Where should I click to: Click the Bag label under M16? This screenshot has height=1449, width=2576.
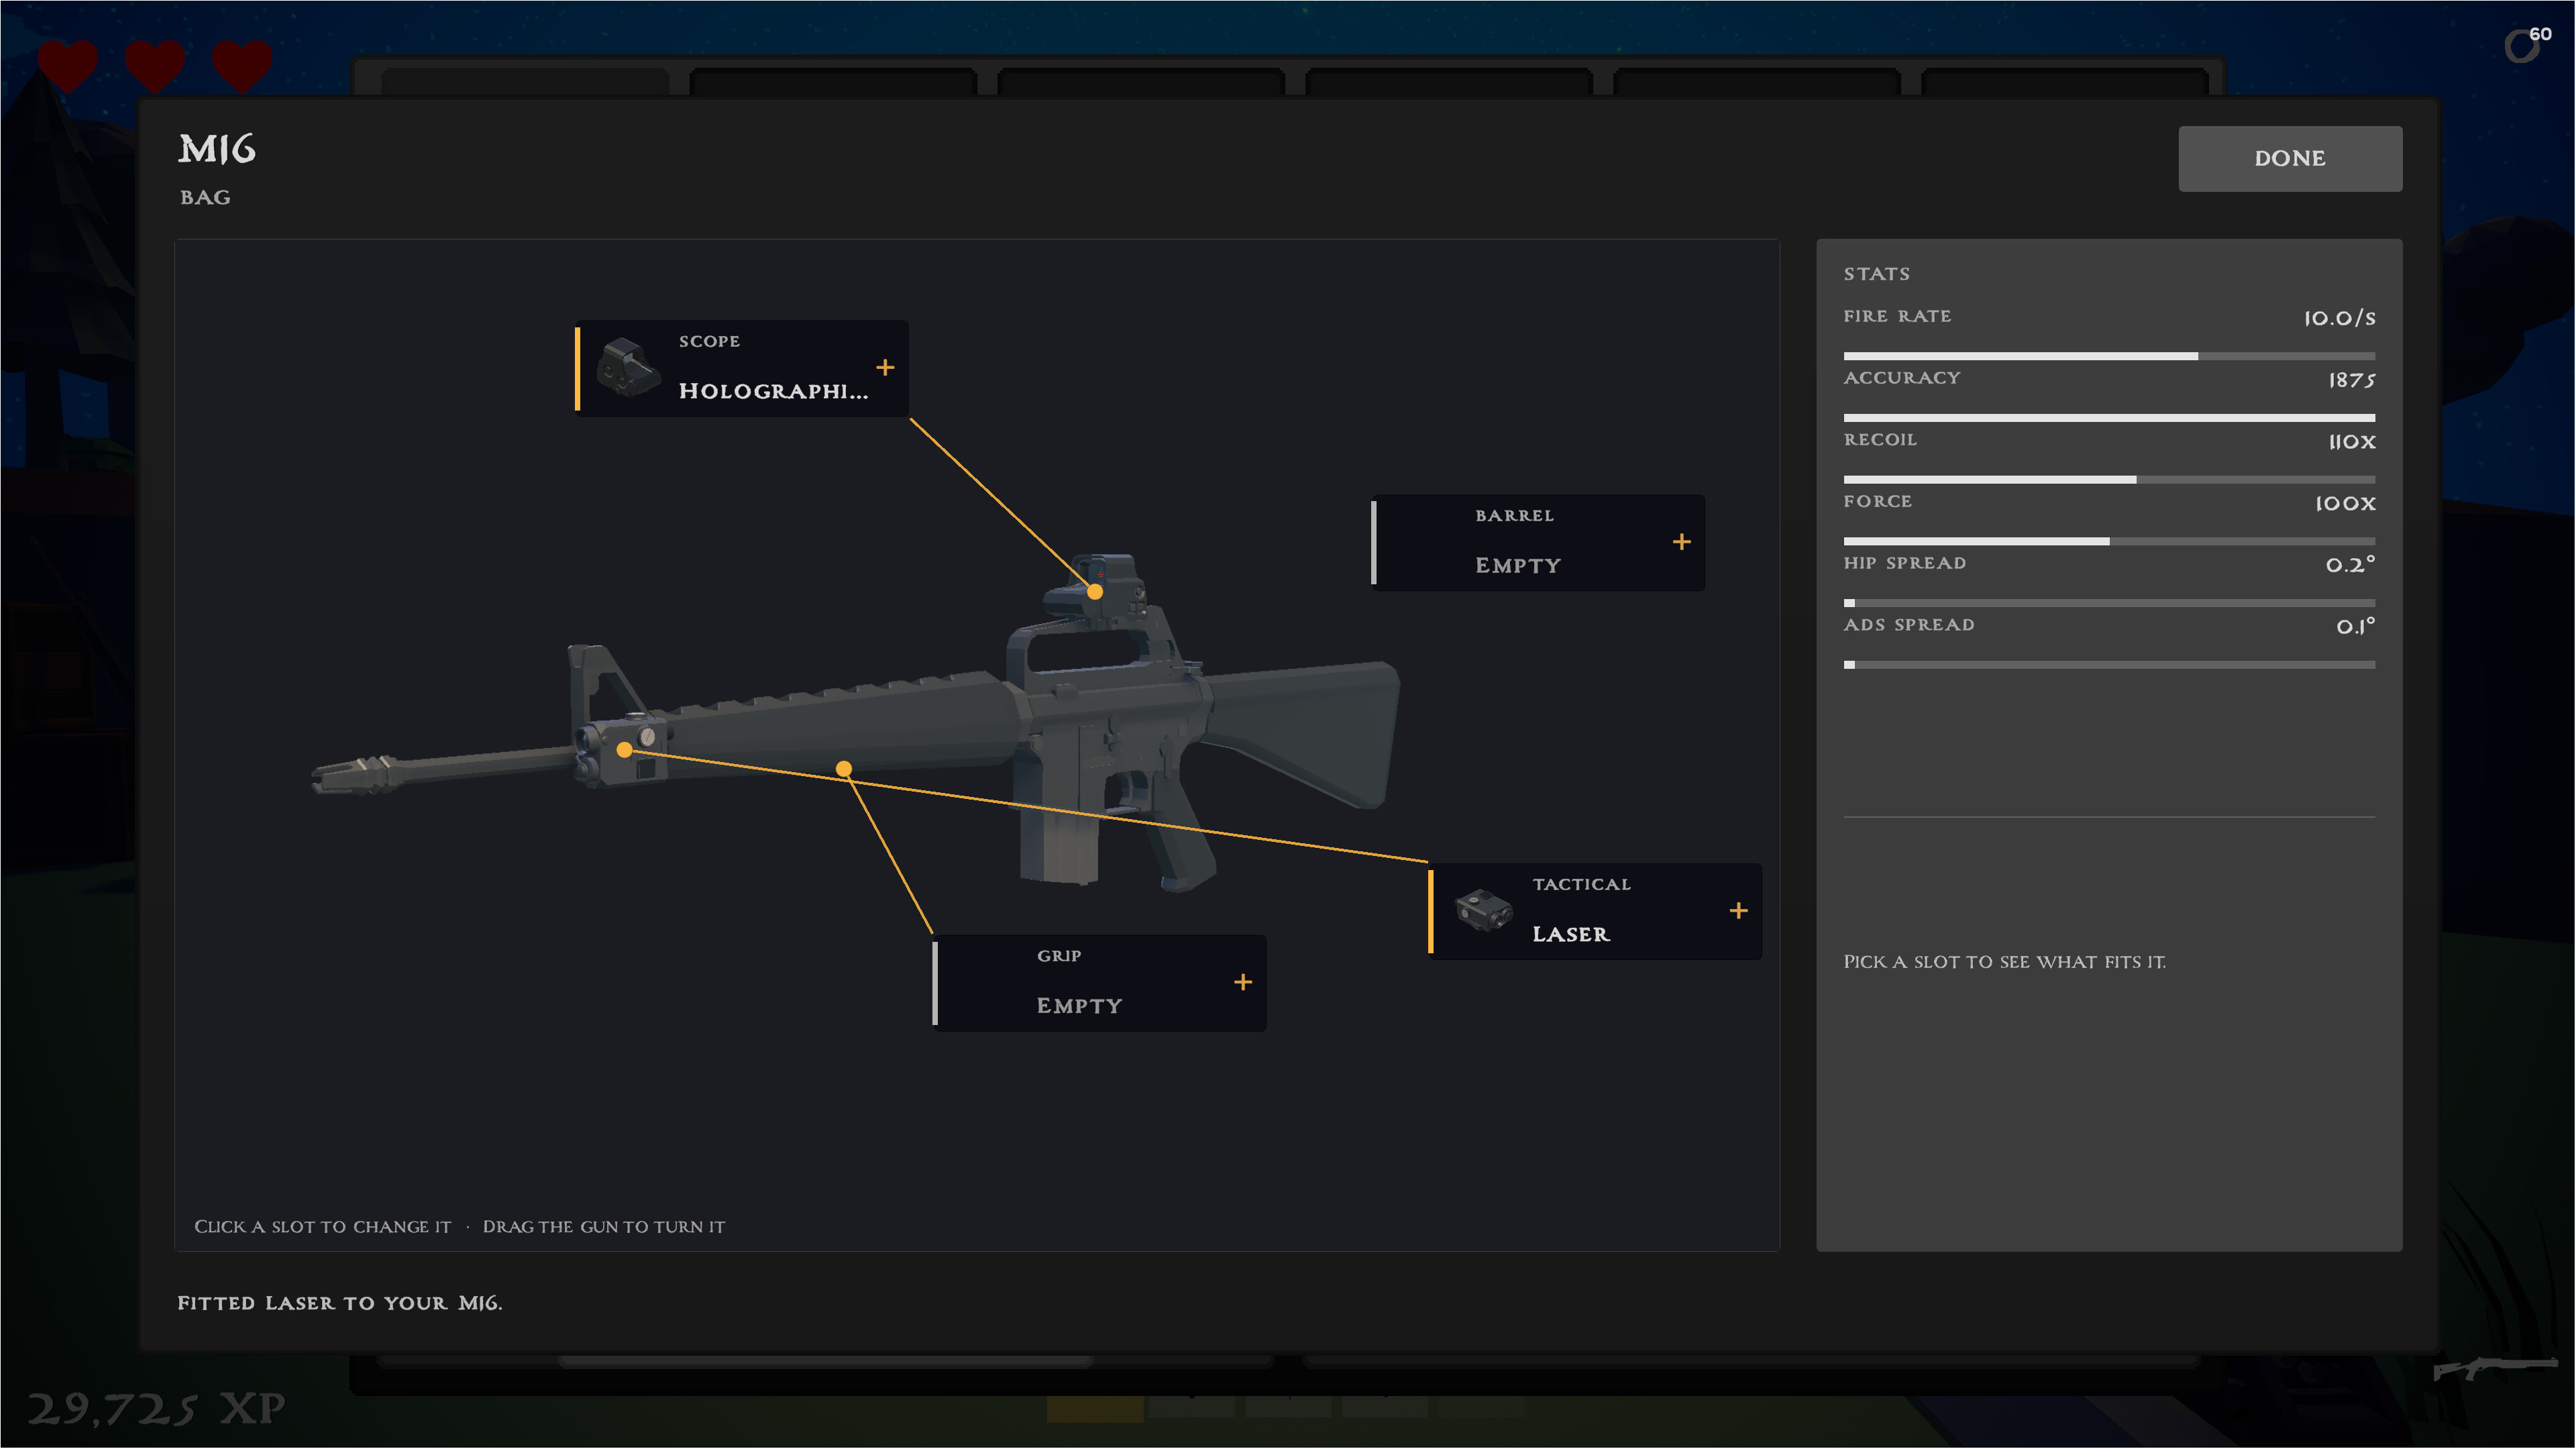[x=205, y=197]
